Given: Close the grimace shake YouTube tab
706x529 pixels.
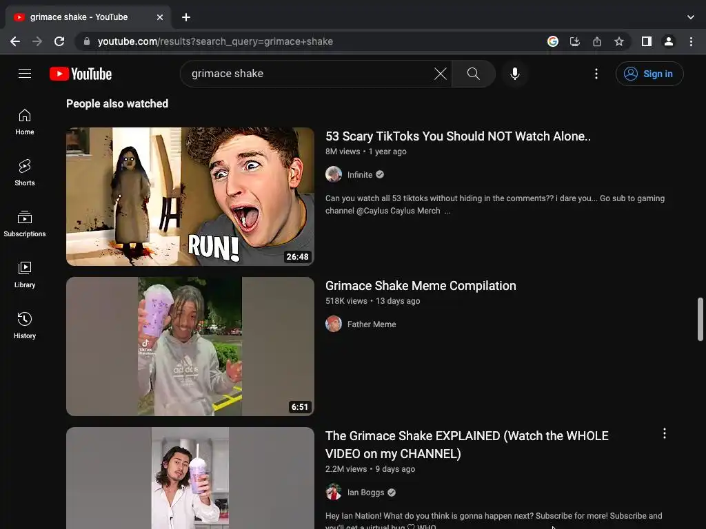Looking at the screenshot, I should coord(160,17).
